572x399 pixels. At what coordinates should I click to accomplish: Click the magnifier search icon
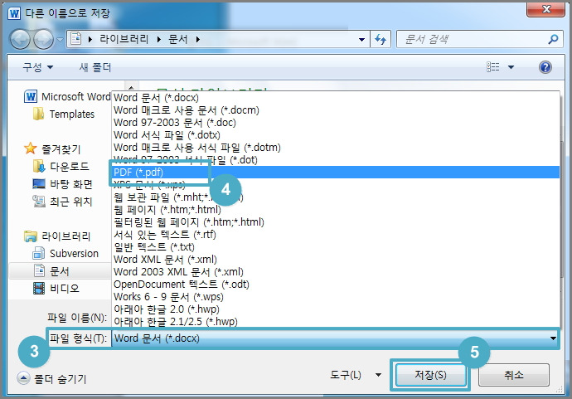pyautogui.click(x=554, y=39)
